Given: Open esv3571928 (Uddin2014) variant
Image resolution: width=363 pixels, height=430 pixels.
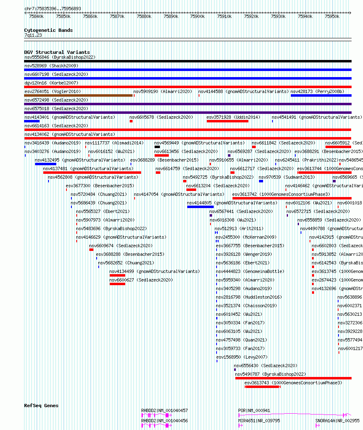Looking at the screenshot, I should pos(233,117).
